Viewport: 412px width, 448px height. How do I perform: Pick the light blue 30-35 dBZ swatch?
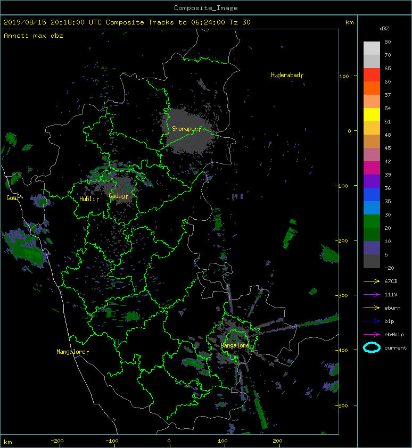(372, 208)
